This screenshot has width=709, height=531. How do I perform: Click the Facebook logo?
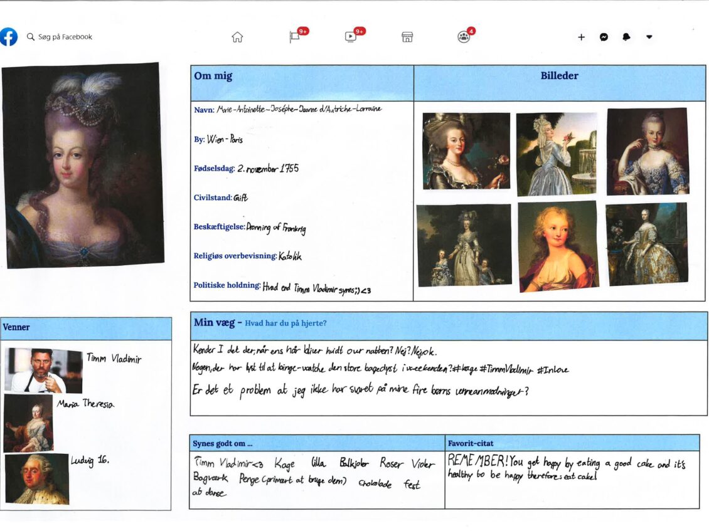coord(9,36)
